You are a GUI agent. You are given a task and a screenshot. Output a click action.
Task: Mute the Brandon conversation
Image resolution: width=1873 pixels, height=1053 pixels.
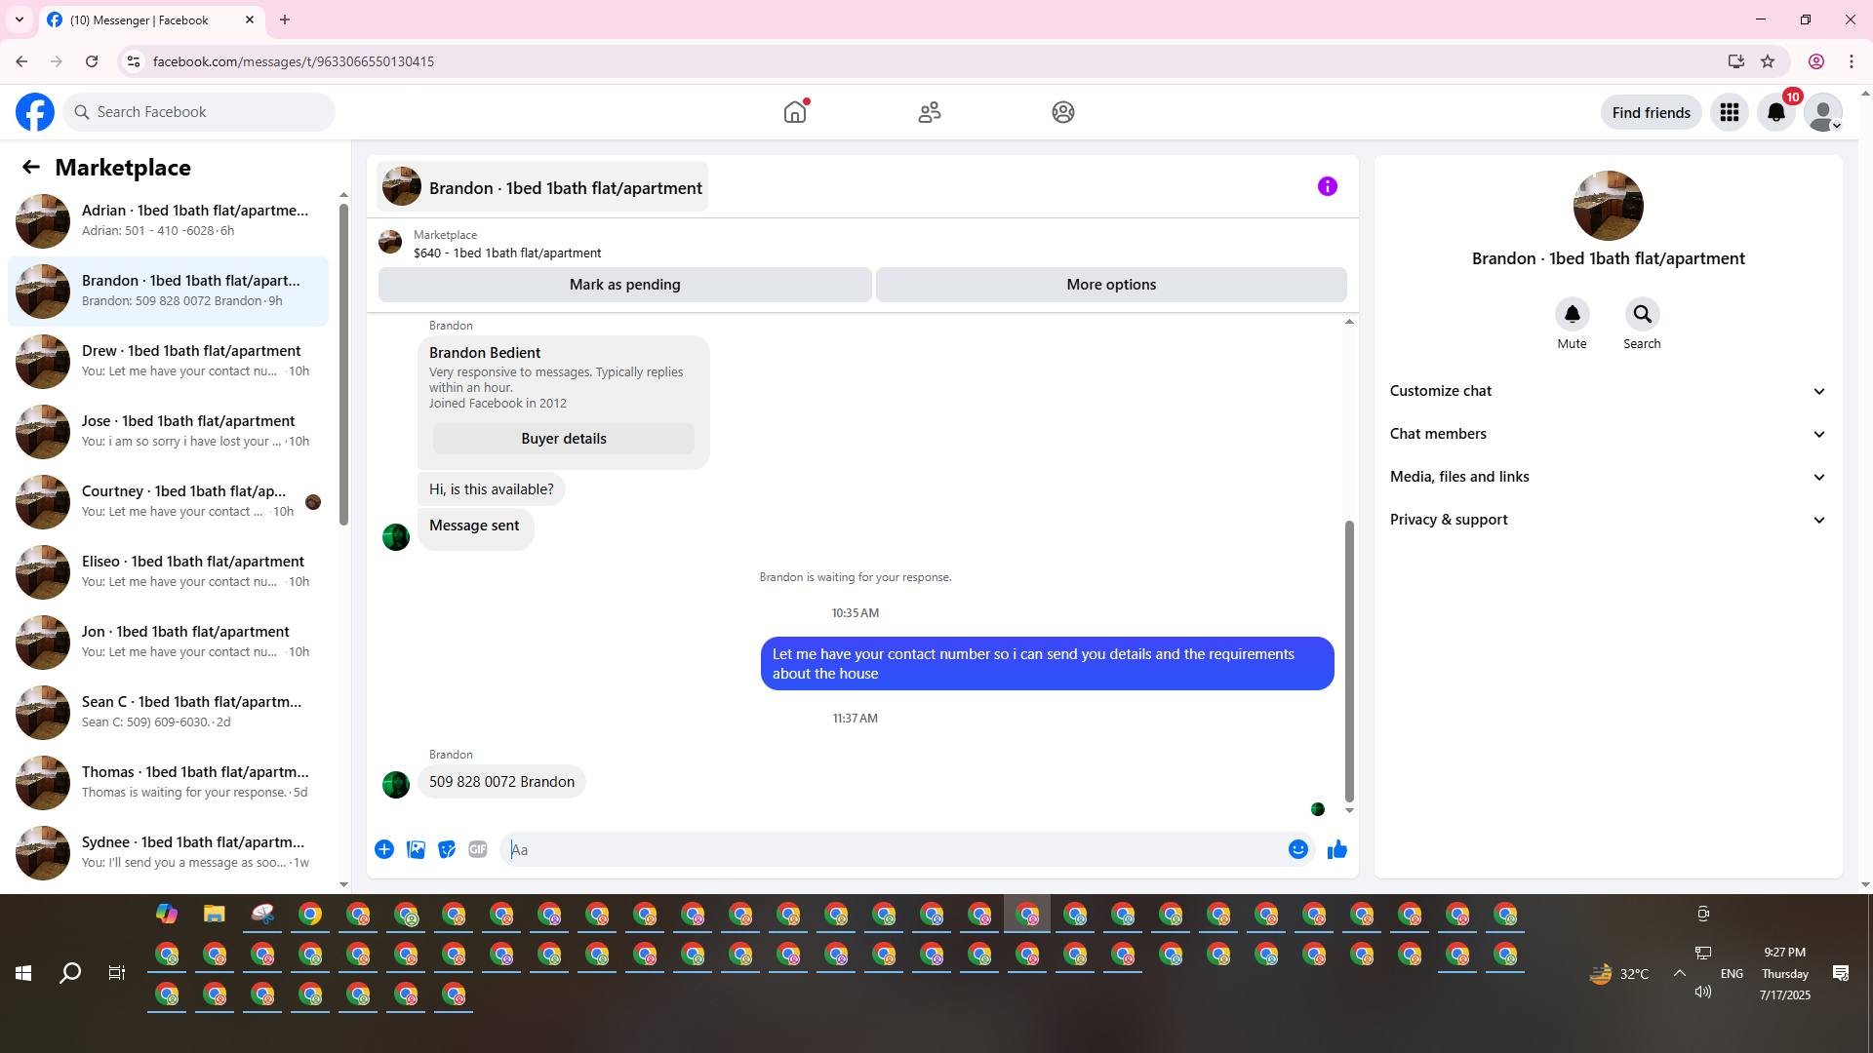pos(1572,314)
